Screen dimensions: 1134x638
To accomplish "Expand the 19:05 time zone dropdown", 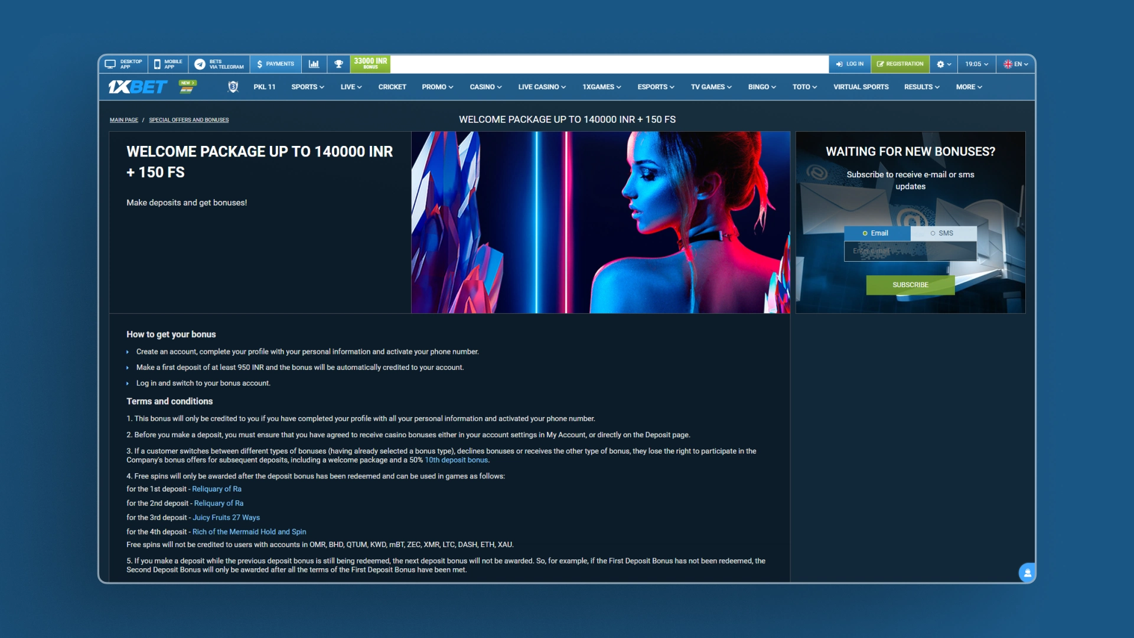I will (976, 64).
